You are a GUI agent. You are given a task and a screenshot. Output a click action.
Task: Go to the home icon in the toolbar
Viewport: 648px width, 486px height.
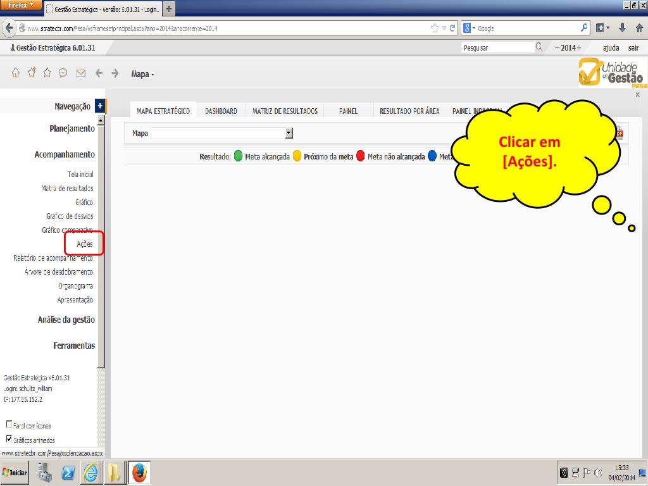[x=15, y=73]
